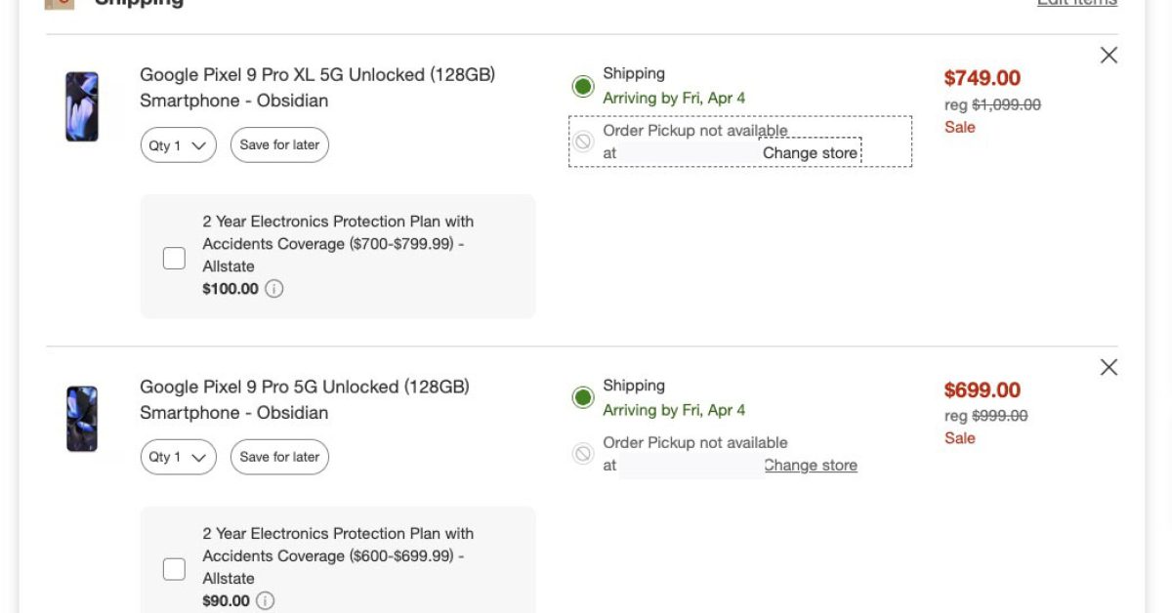
Task: Select Shipping radio for Pixel 9 Pro
Action: tap(583, 397)
